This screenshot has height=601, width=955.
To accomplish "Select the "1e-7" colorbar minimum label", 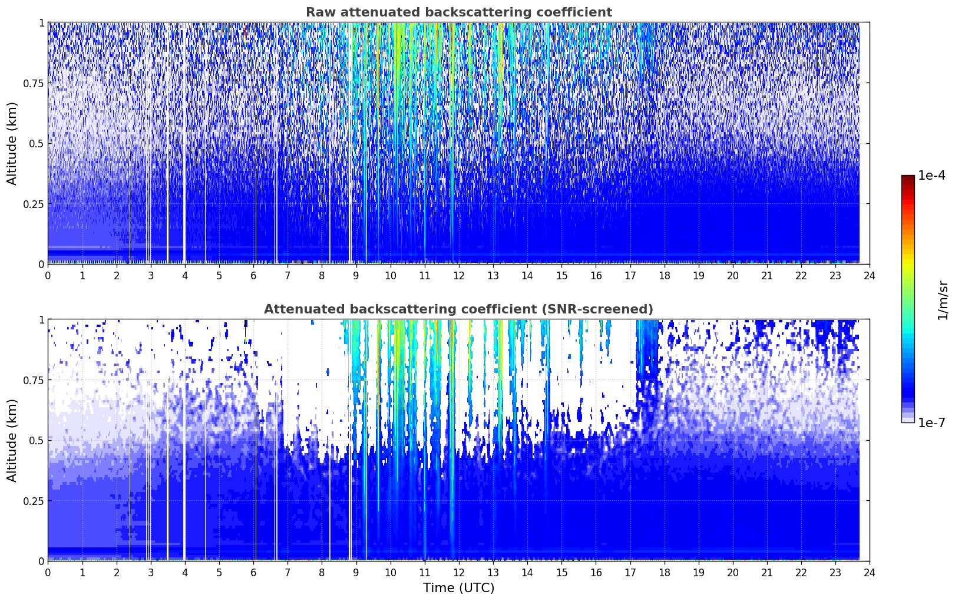I will coord(932,422).
